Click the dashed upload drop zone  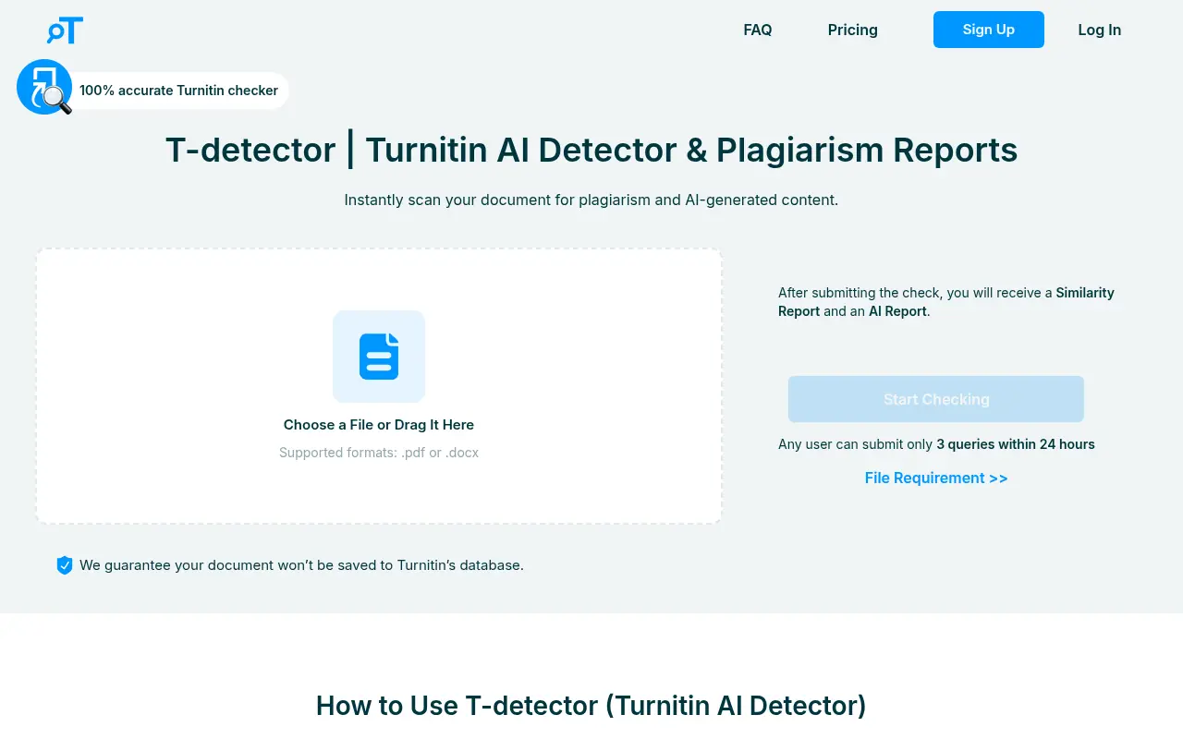click(x=379, y=385)
